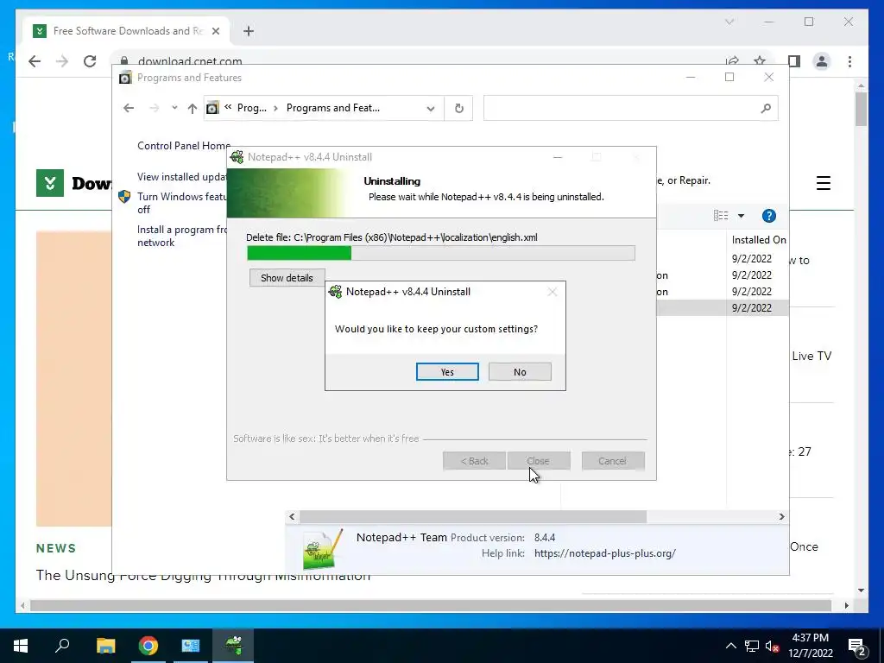The width and height of the screenshot is (884, 663).
Task: Click the muted volume tray icon
Action: [x=772, y=646]
